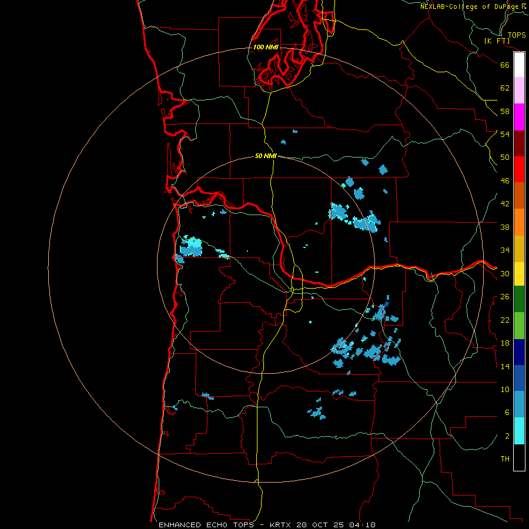
Task: Click the light green 18-22 kft legend swatch
Action: tap(519, 326)
